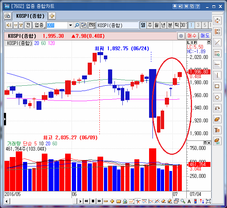Switch chart to weekly period (주)
Viewport: 227px width, 208px height.
coord(150,25)
